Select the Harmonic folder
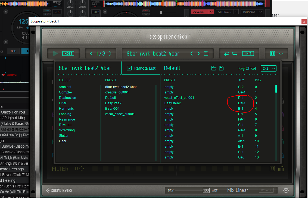The width and height of the screenshot is (308, 198). [x=66, y=109]
